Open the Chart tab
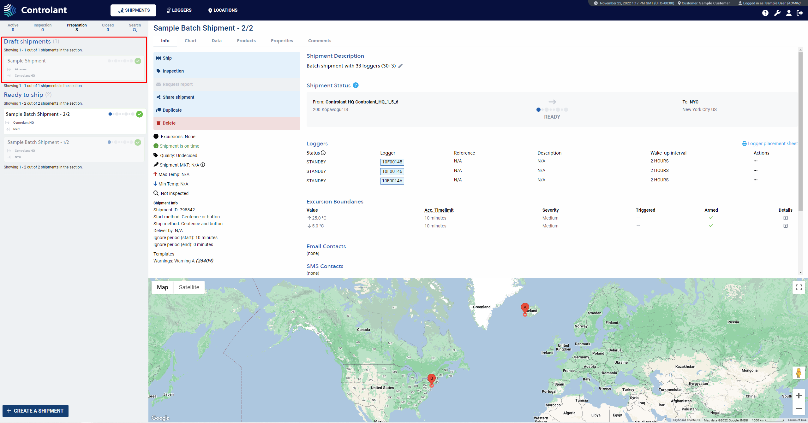The height and width of the screenshot is (423, 808). (x=190, y=41)
